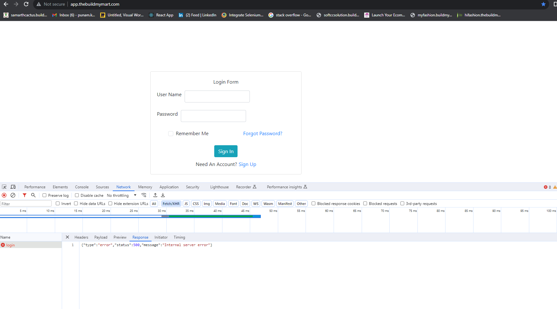The image size is (557, 309).
Task: Filter requests by Img type
Action: pos(207,204)
